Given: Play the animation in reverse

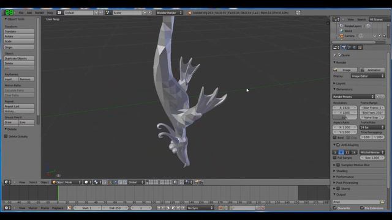Looking at the screenshot, I should 168,208.
